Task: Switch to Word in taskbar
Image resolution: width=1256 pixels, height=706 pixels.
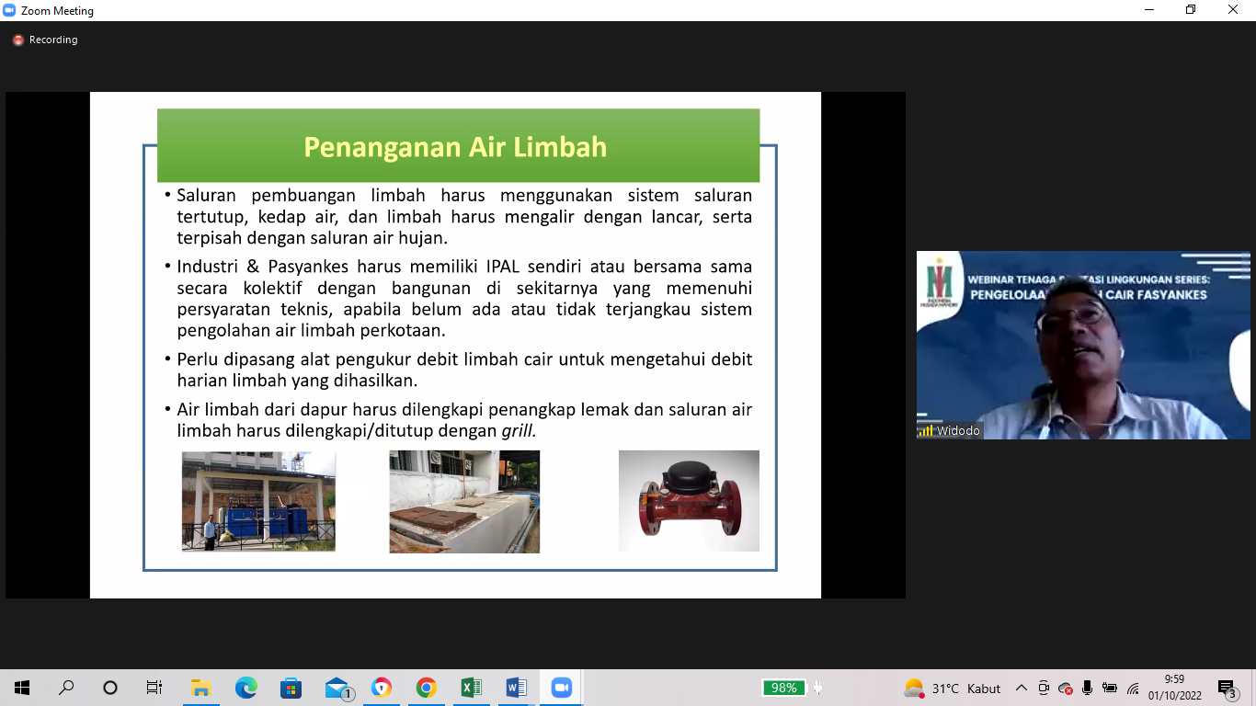Action: pyautogui.click(x=516, y=688)
